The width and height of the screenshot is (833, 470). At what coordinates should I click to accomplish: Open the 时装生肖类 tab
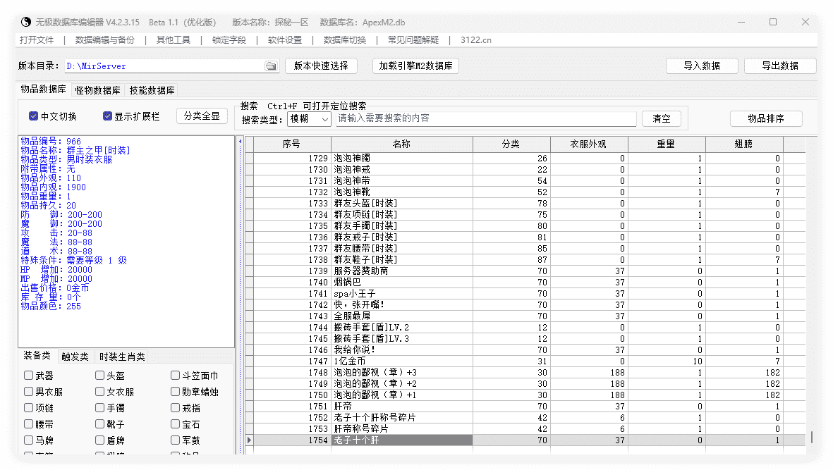click(122, 357)
